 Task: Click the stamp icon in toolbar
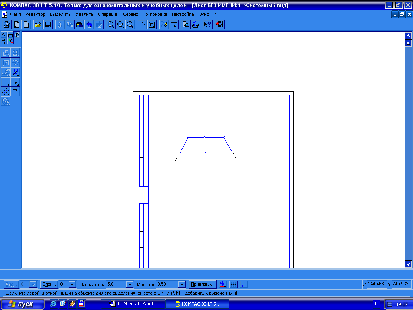click(x=196, y=25)
